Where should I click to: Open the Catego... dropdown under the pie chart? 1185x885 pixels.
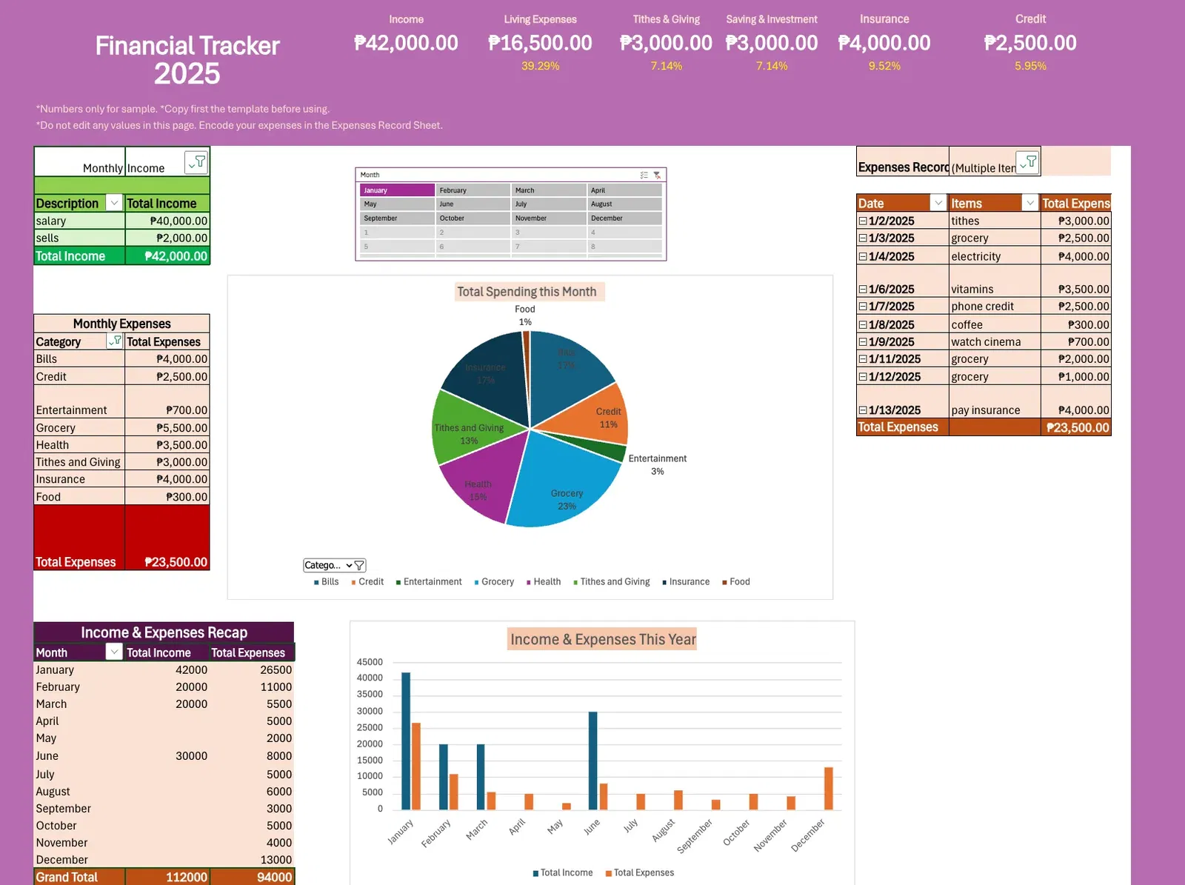coord(348,565)
